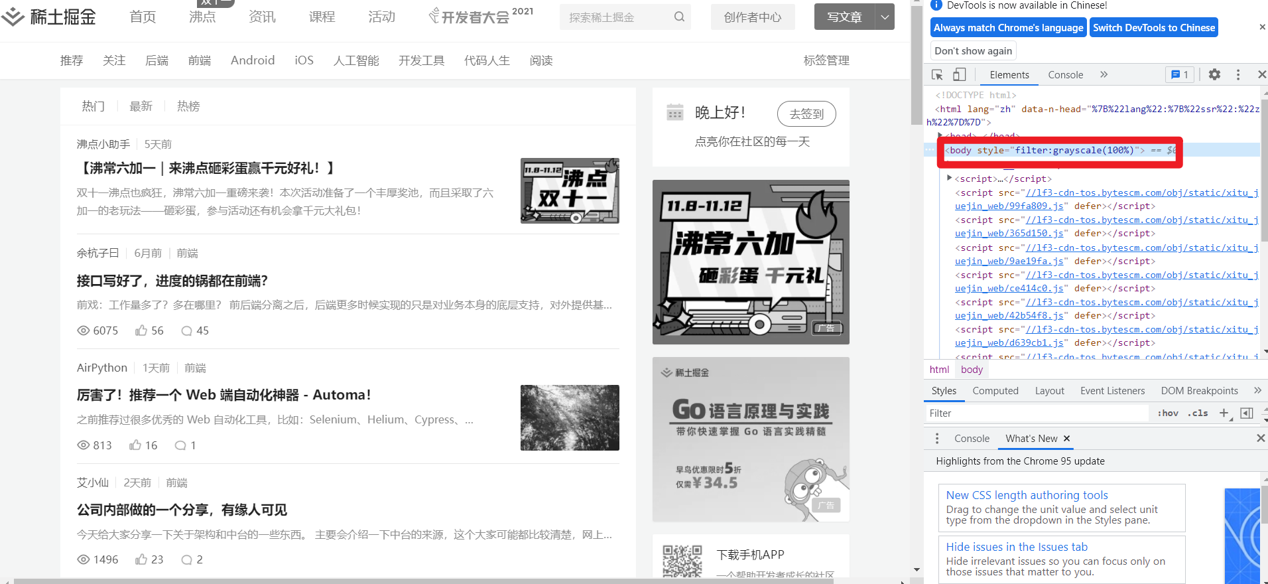Screen dimensions: 1268x584
Task: Click the 去签到 sign-in button
Action: pos(806,114)
